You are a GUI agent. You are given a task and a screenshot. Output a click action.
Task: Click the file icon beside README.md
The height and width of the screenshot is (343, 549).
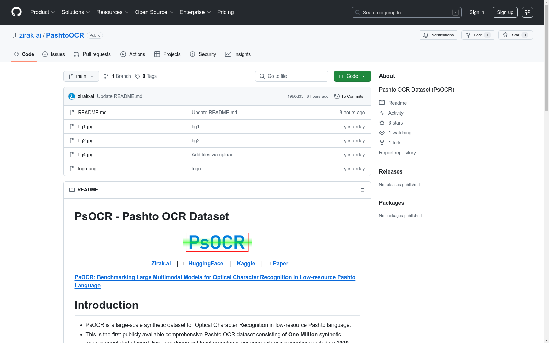tap(72, 113)
